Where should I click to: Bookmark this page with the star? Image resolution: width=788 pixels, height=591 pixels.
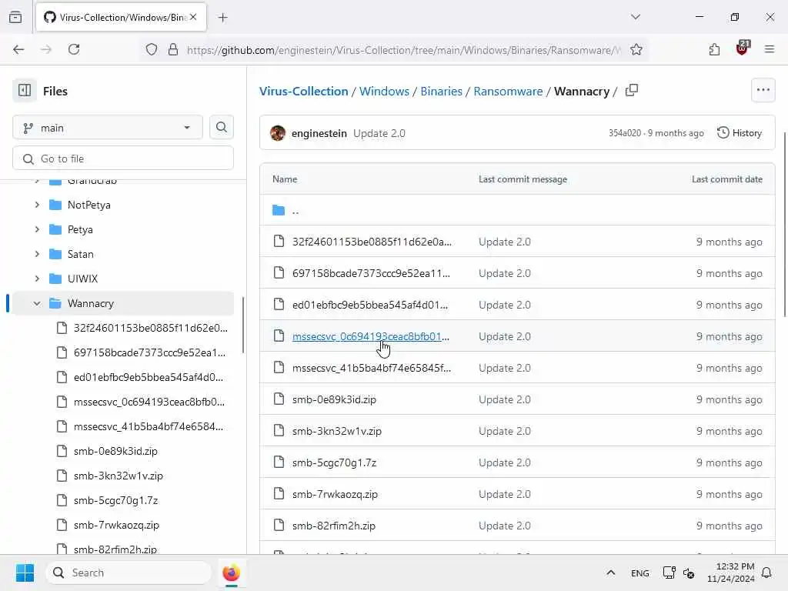pyautogui.click(x=636, y=50)
